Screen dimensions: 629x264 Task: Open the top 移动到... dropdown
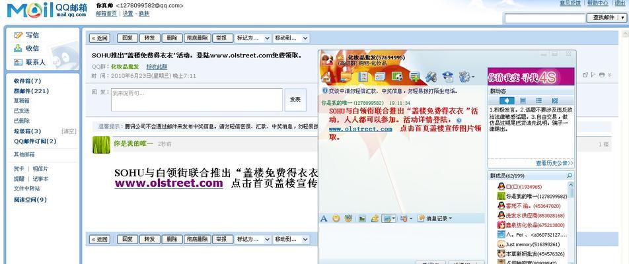[x=291, y=38]
